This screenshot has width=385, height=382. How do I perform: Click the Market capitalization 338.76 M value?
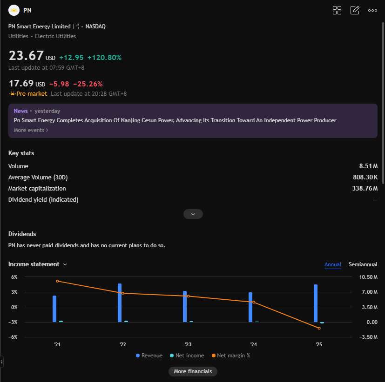(x=365, y=188)
